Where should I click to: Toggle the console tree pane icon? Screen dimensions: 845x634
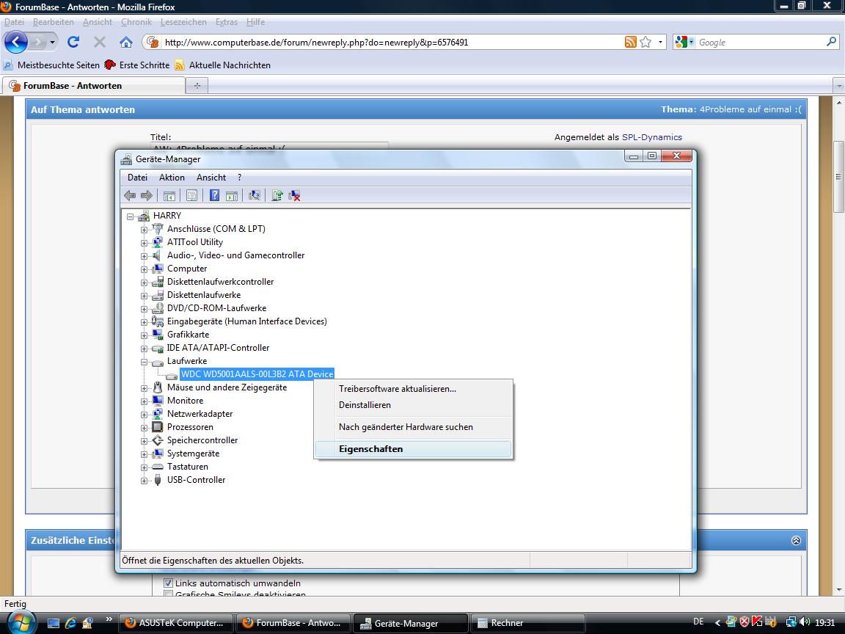(169, 196)
